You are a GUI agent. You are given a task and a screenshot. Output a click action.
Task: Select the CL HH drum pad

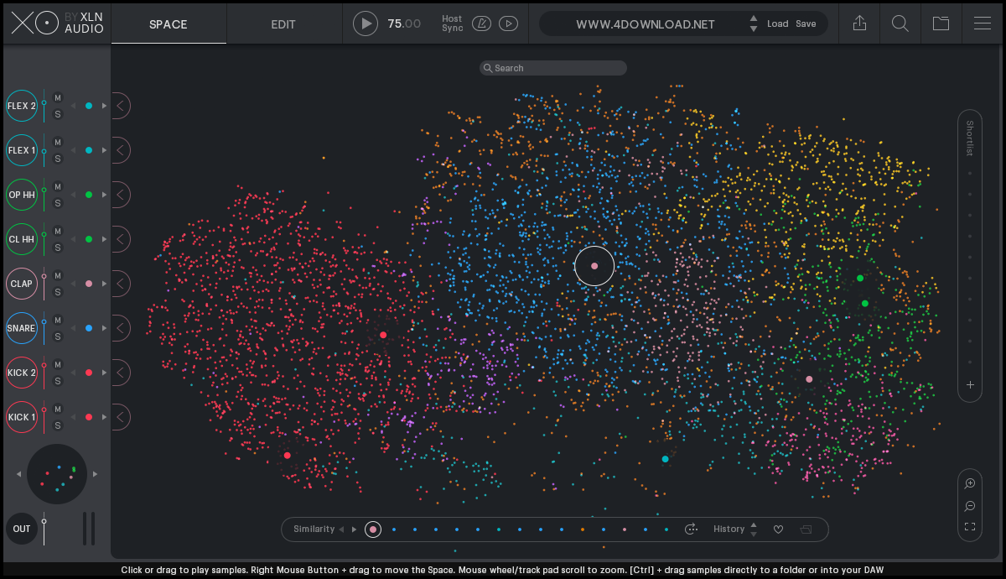[22, 239]
